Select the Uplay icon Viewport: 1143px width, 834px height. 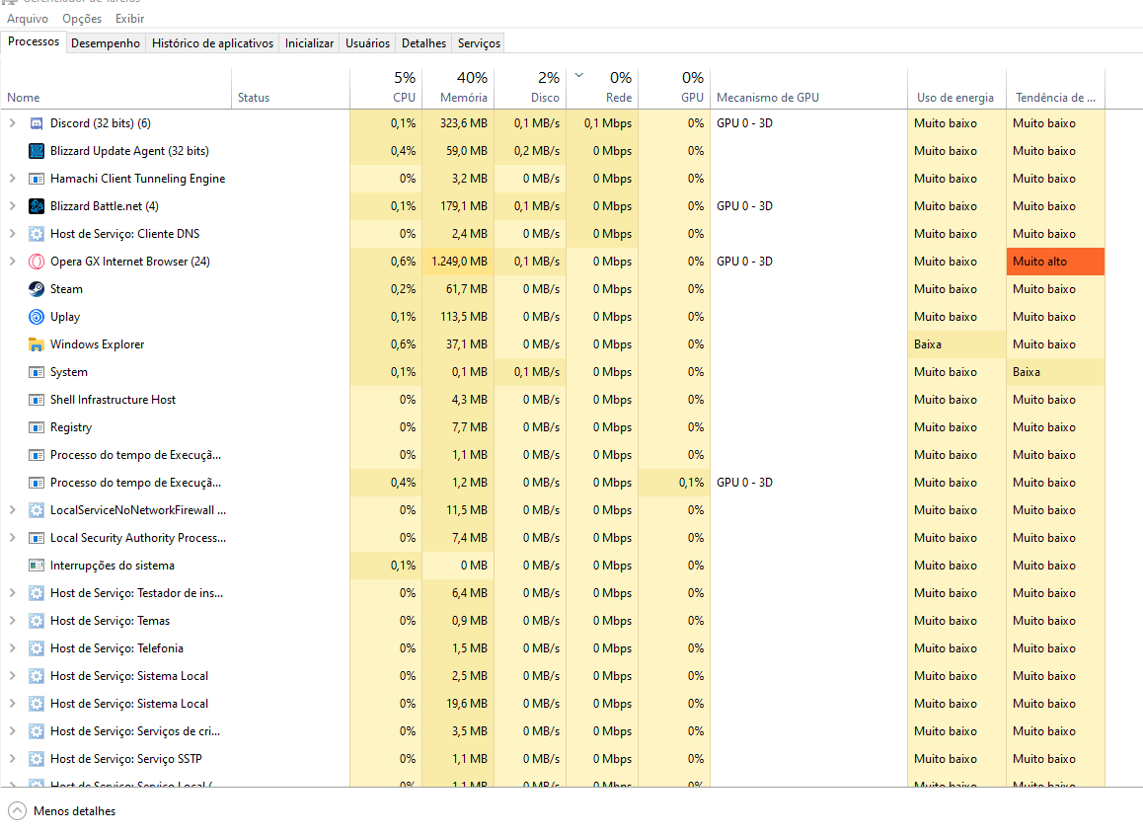(37, 317)
